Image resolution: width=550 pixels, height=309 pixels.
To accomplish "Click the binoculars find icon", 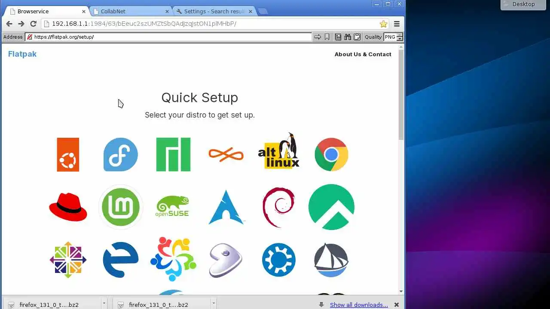I will coord(348,37).
